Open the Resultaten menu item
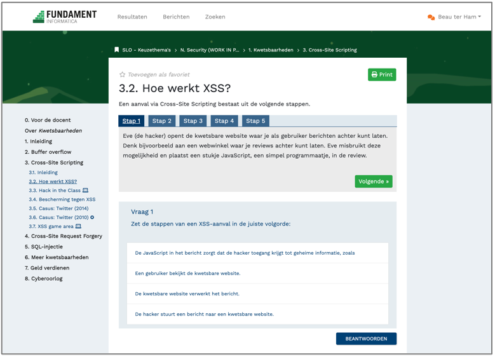The image size is (495, 357). click(x=132, y=17)
